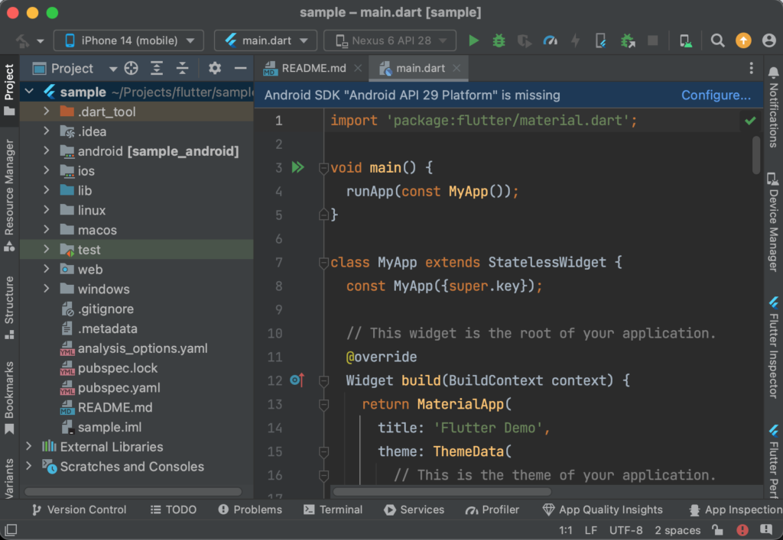783x540 pixels.
Task: Click UTF-8 encoding in status bar
Action: (625, 530)
